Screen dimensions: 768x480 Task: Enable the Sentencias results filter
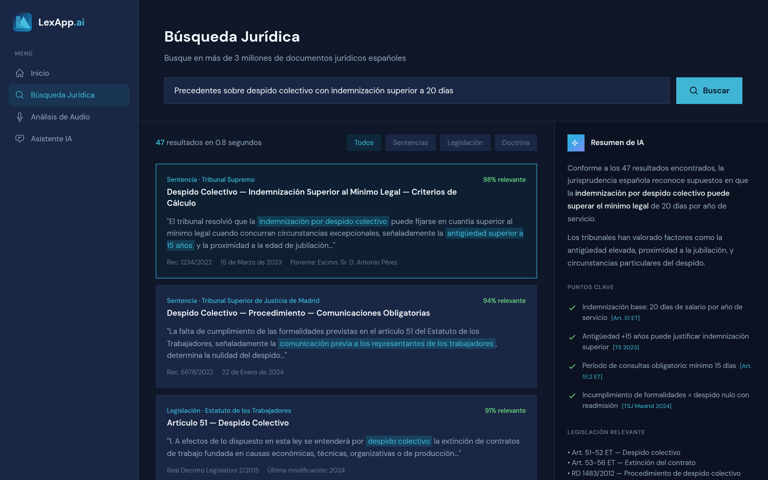[x=410, y=143]
